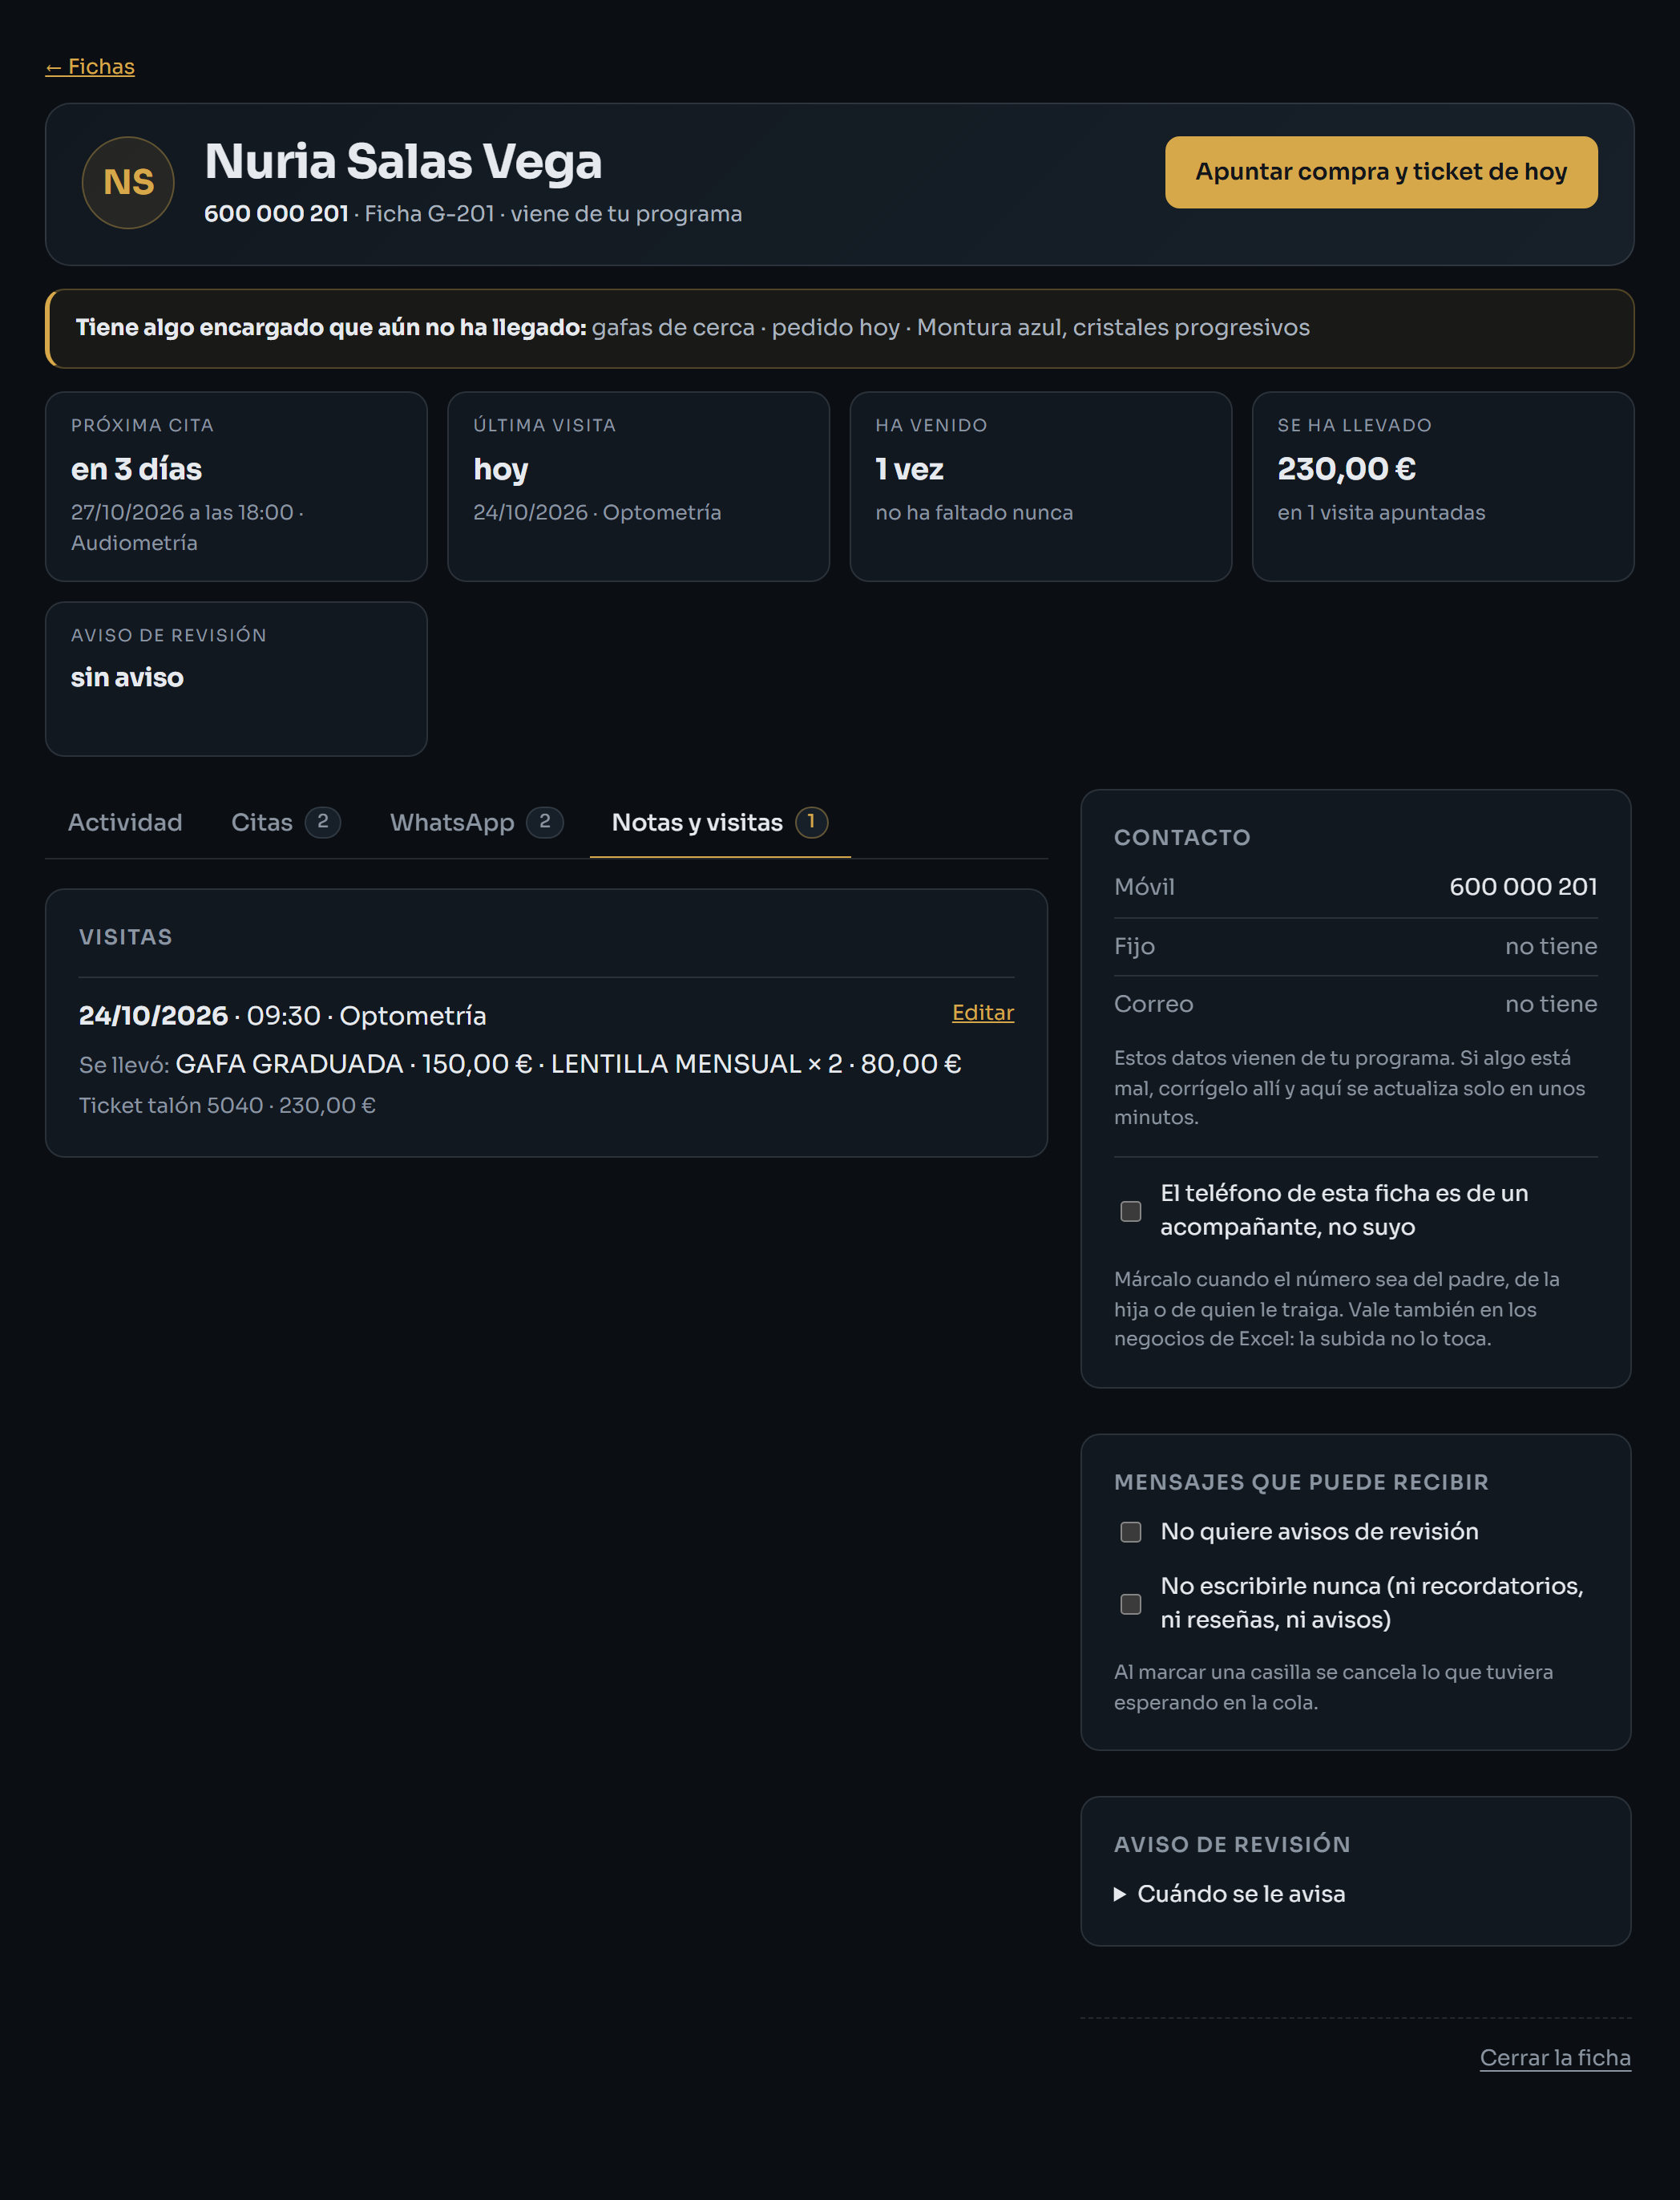Tick No escribirle nunca checkbox

1131,1604
